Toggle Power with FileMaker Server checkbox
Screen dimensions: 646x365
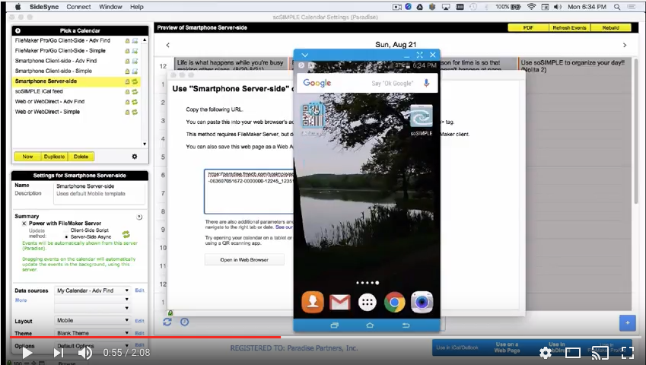point(24,224)
